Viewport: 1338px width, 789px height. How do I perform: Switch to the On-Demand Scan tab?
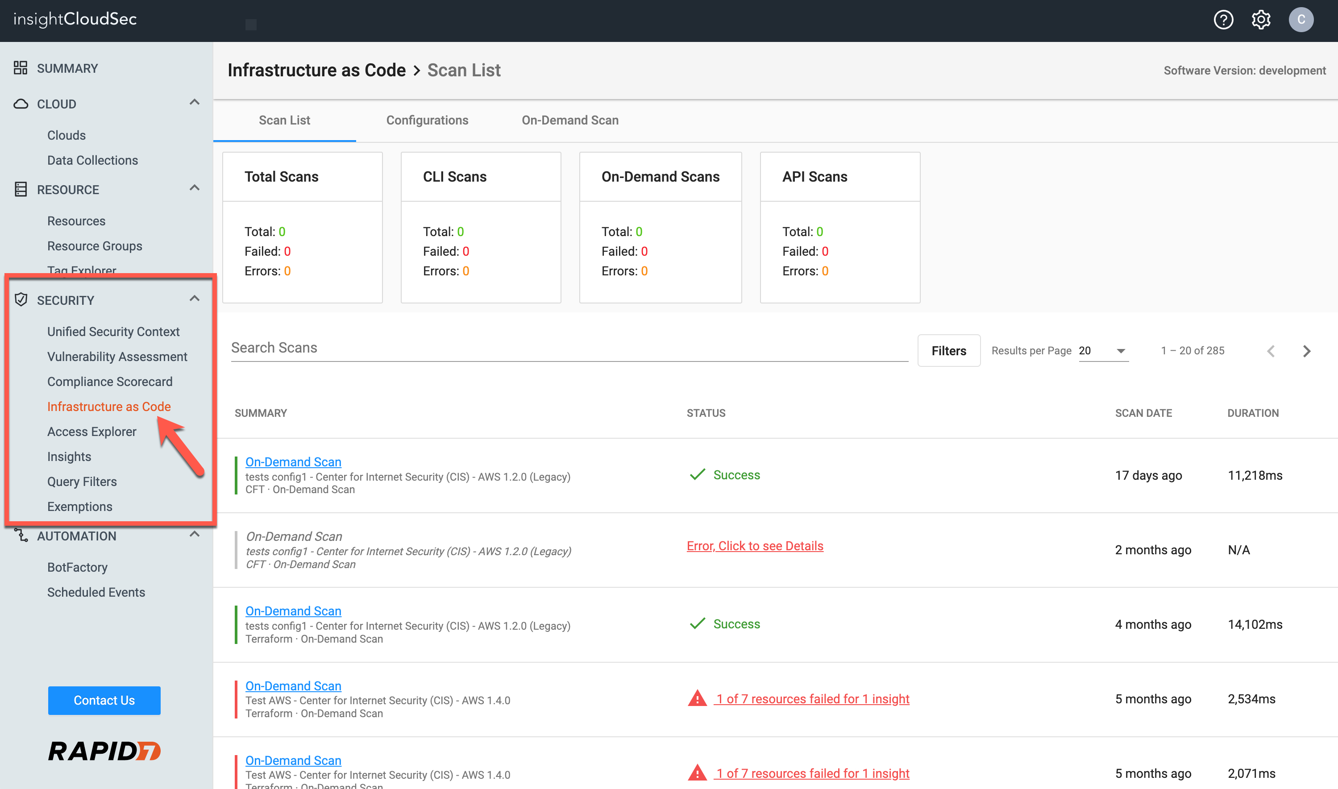tap(570, 120)
